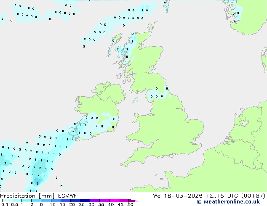Click the legend value '50'
The image size is (267, 206).
click(x=131, y=204)
